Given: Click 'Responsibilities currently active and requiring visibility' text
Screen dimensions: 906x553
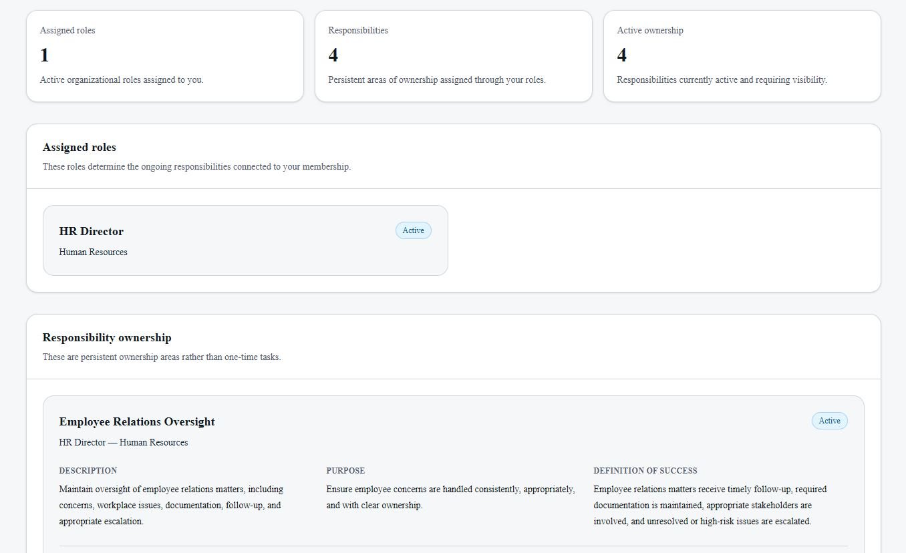Looking at the screenshot, I should 722,79.
